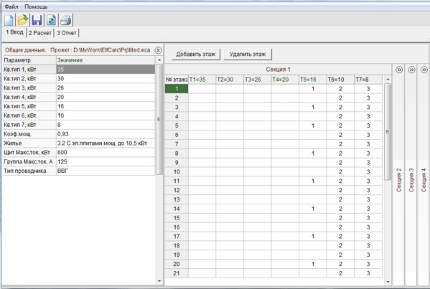This screenshot has height=289, width=430.
Task: Save project using floppy disk icon
Action: click(37, 20)
